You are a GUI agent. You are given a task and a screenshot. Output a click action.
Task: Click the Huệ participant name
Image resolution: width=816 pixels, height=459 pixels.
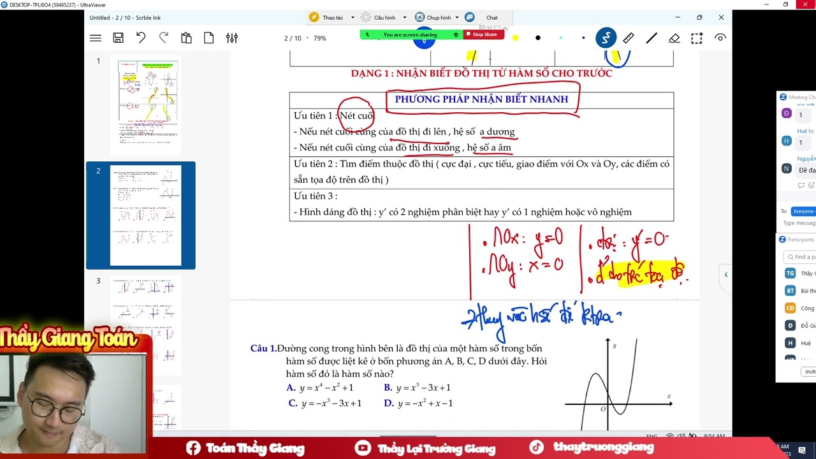tap(806, 343)
